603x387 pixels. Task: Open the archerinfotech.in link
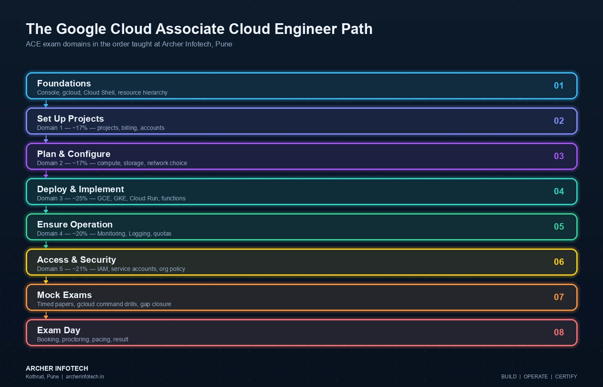(x=85, y=377)
